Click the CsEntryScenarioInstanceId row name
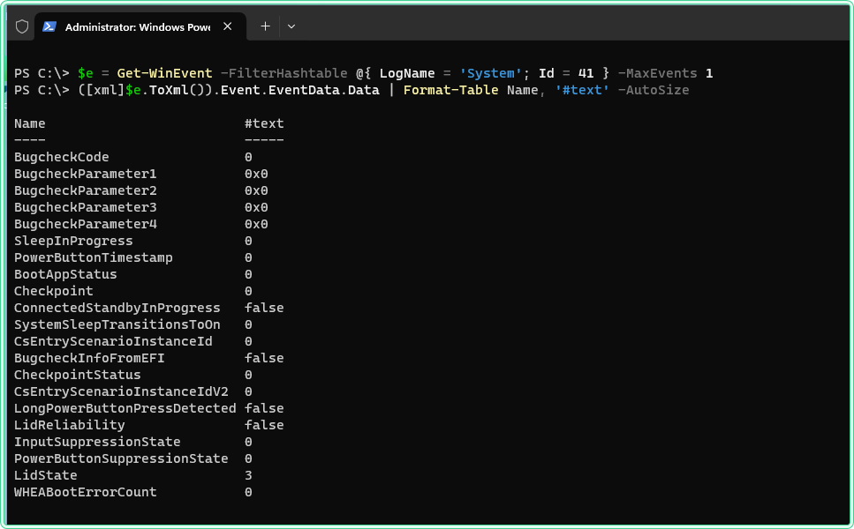Image resolution: width=854 pixels, height=529 pixels. [113, 341]
